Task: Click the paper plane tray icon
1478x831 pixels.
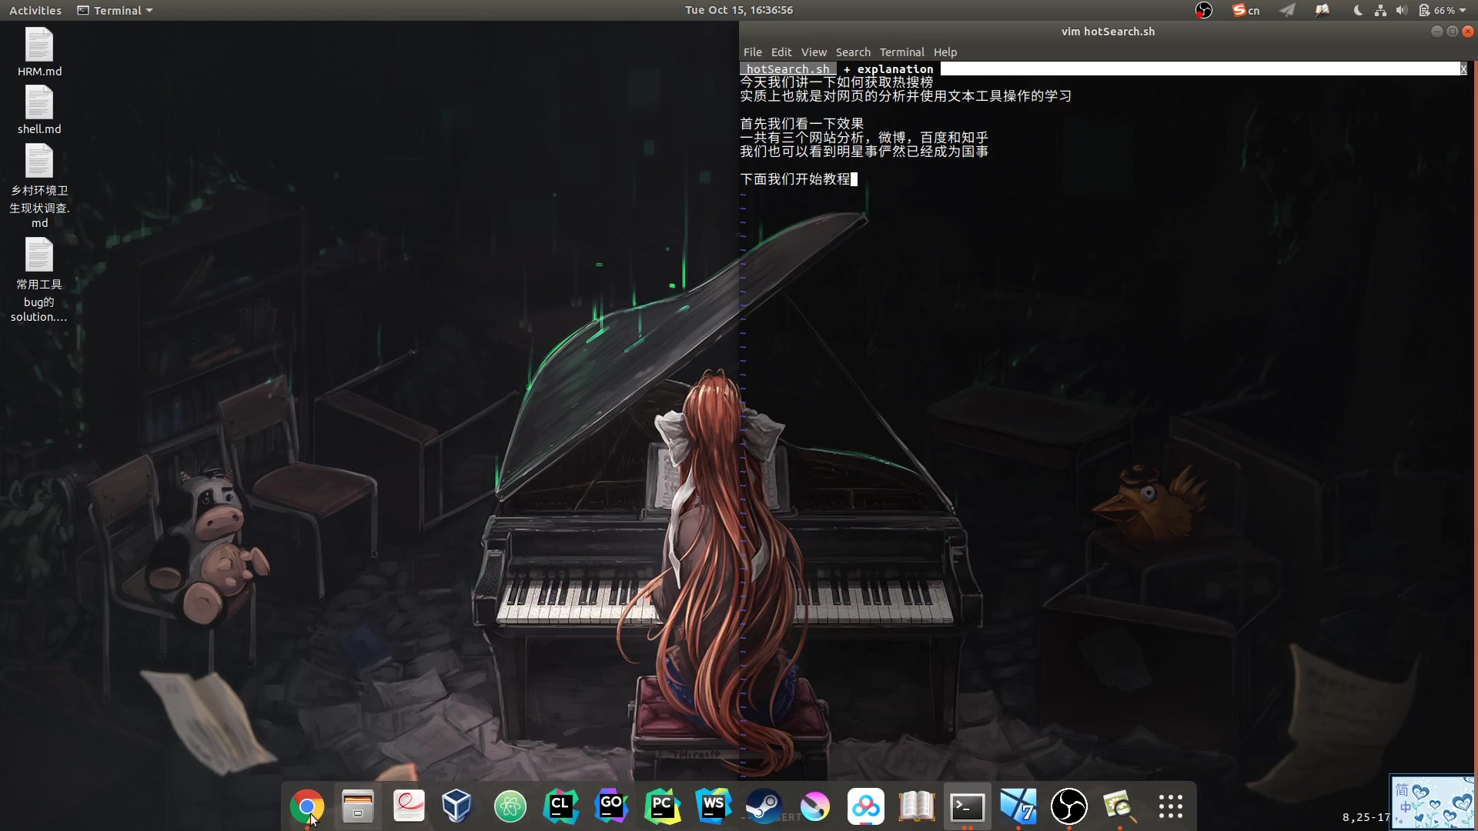Action: pos(1287,10)
